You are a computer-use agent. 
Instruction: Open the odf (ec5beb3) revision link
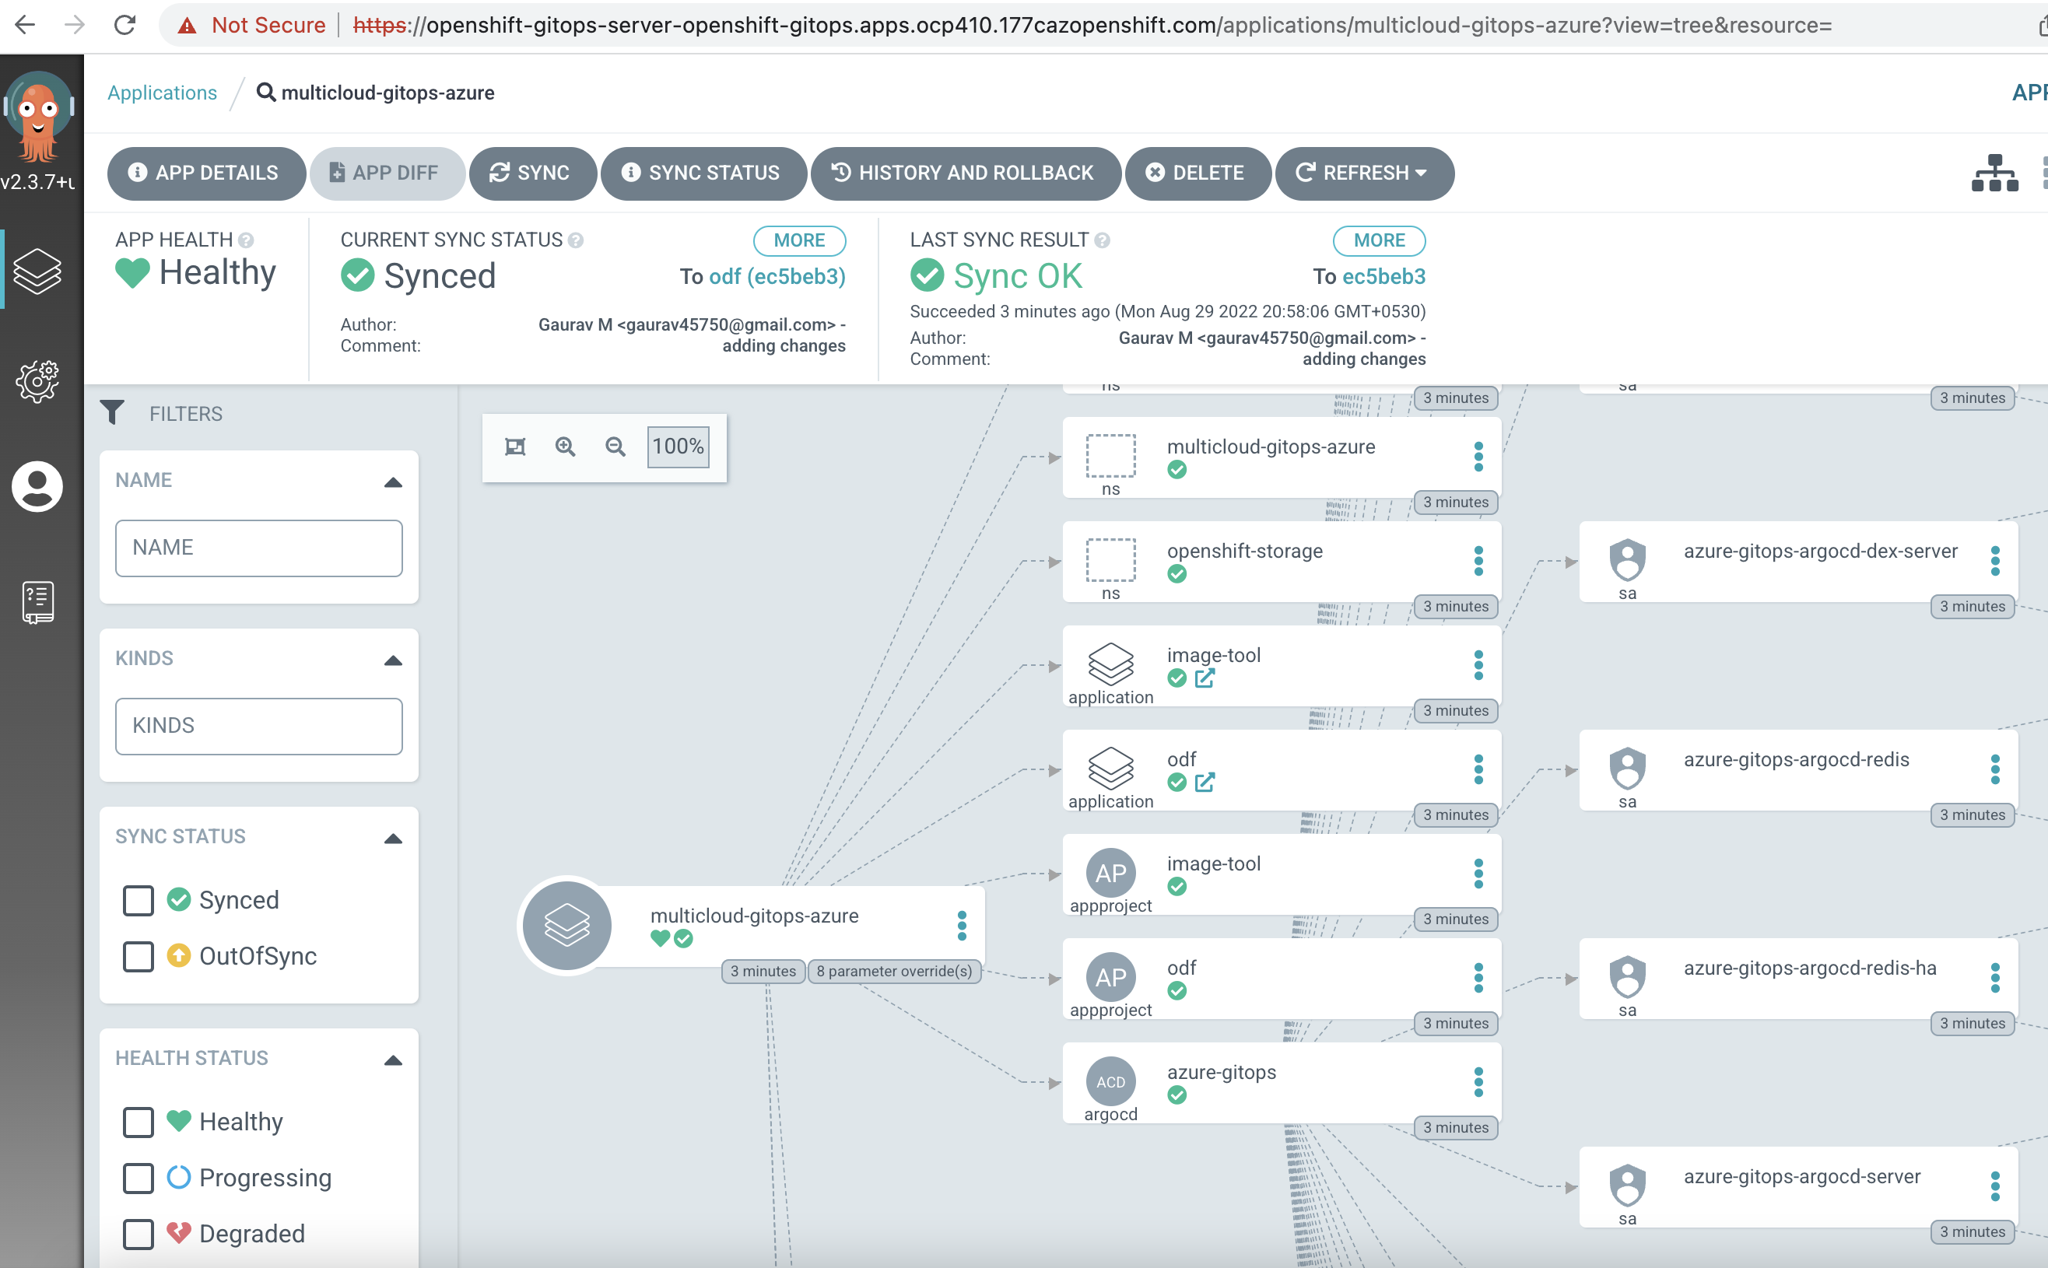777,277
